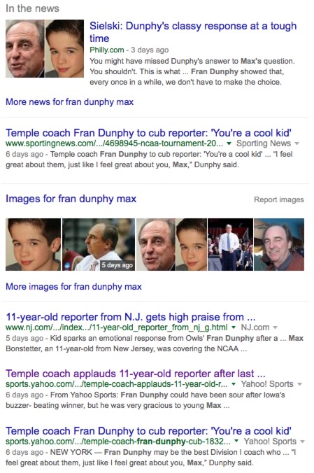
Task: Click More news for fran dunphy max
Action: click(x=70, y=102)
